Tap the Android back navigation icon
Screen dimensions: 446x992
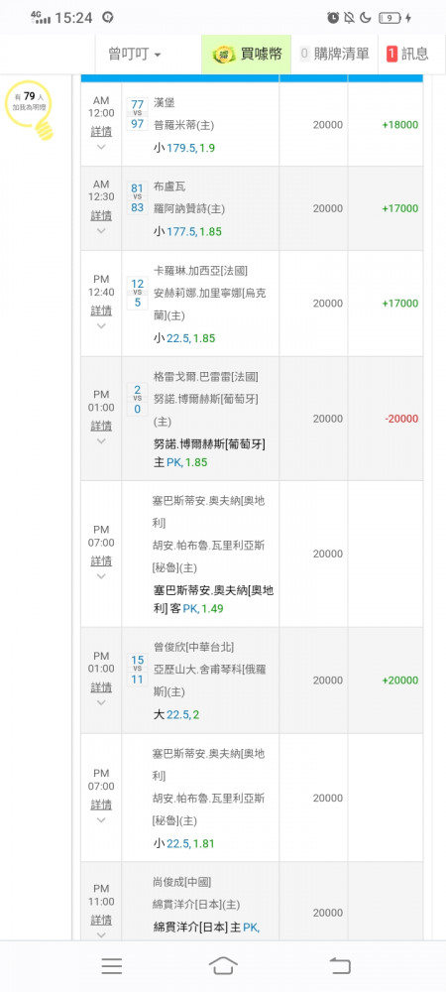(340, 965)
